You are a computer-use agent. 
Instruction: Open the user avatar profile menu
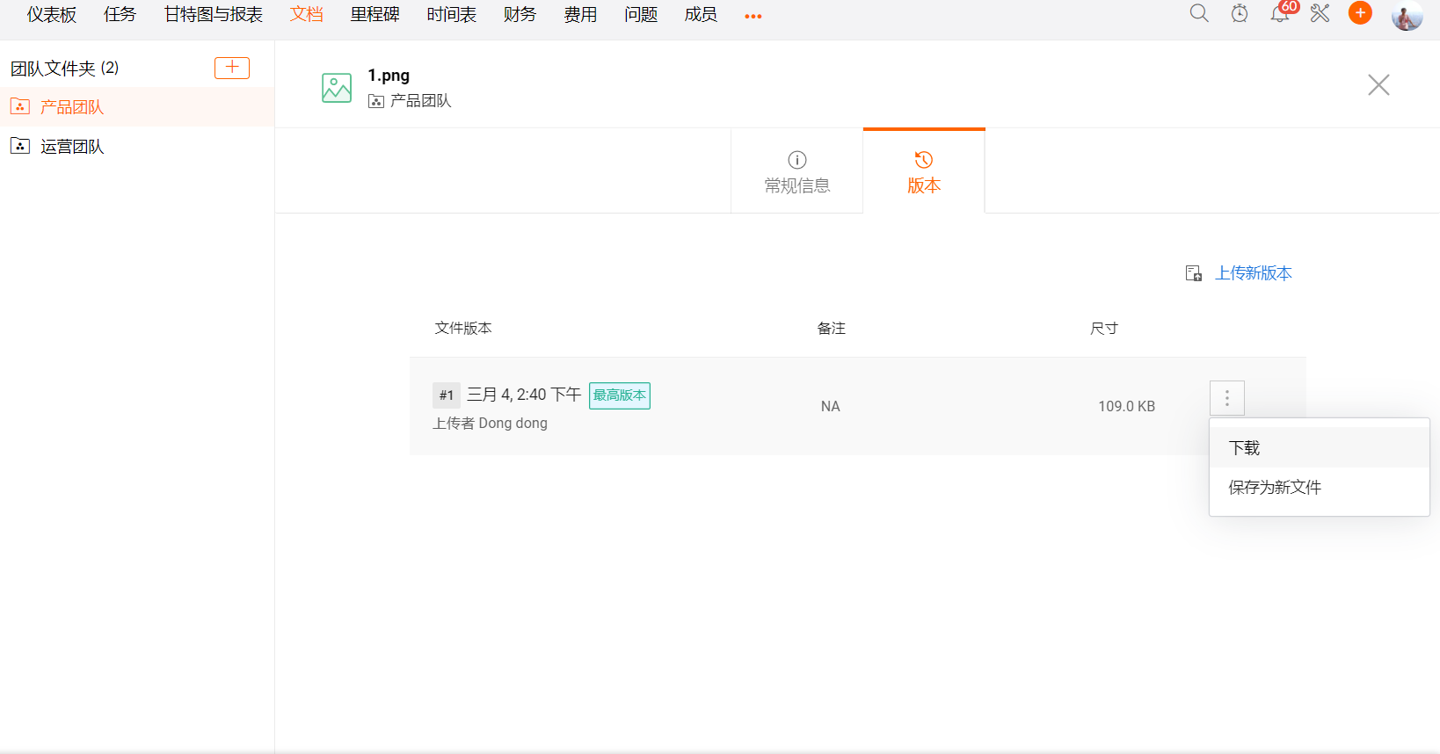click(x=1407, y=15)
